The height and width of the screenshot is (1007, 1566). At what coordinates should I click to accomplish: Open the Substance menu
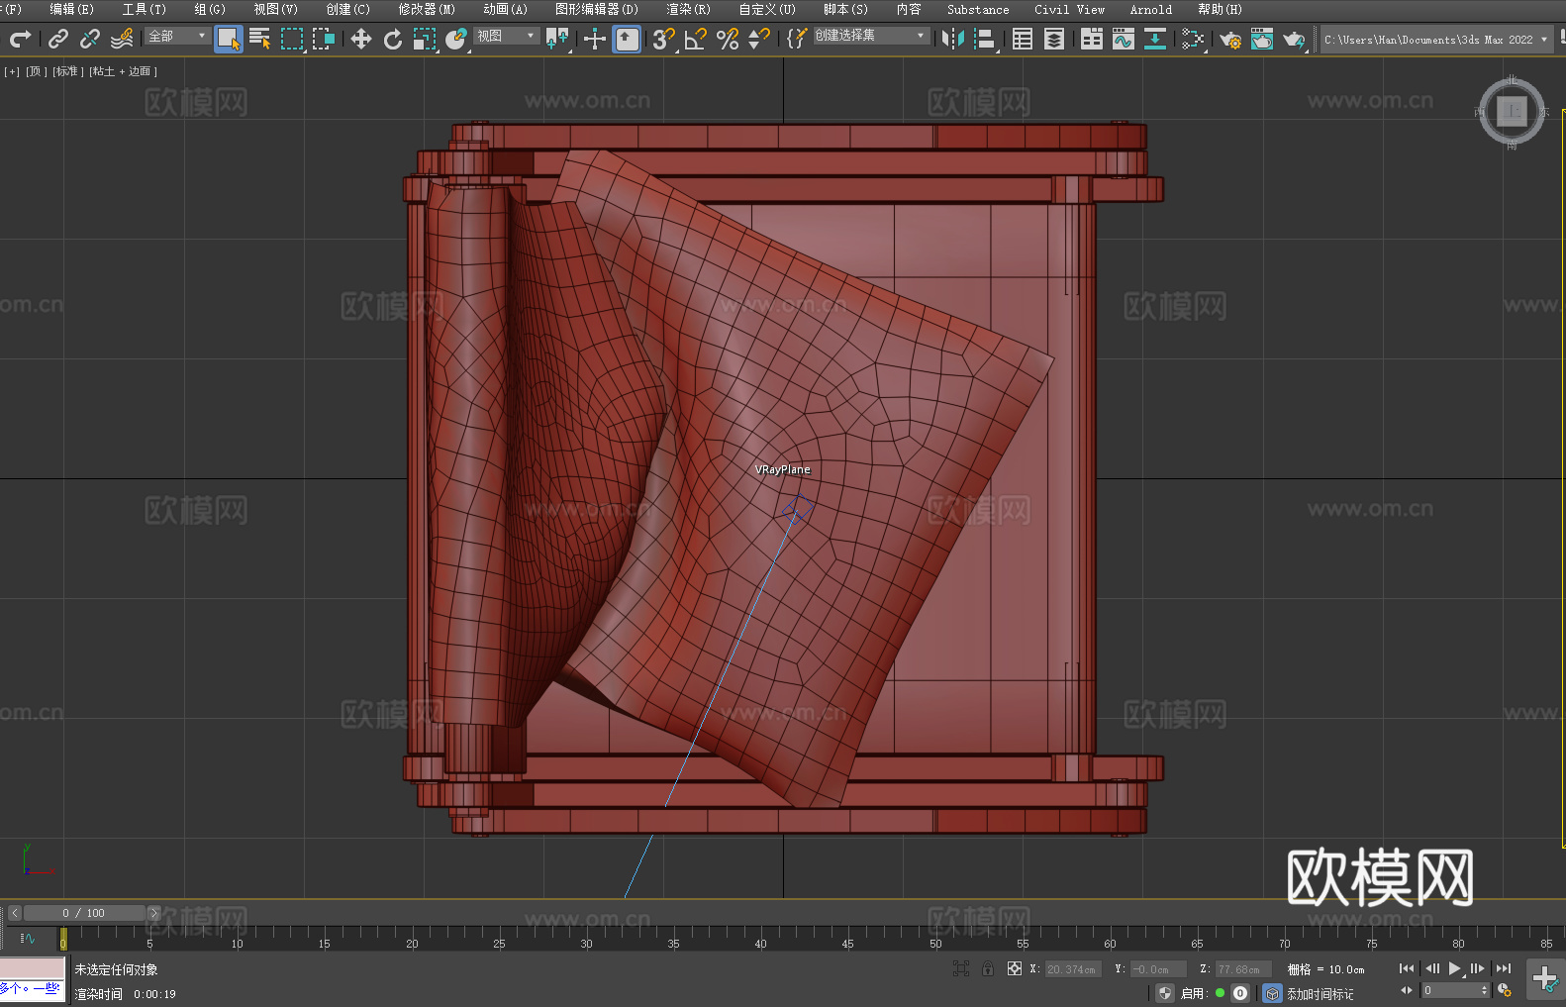pyautogui.click(x=978, y=9)
